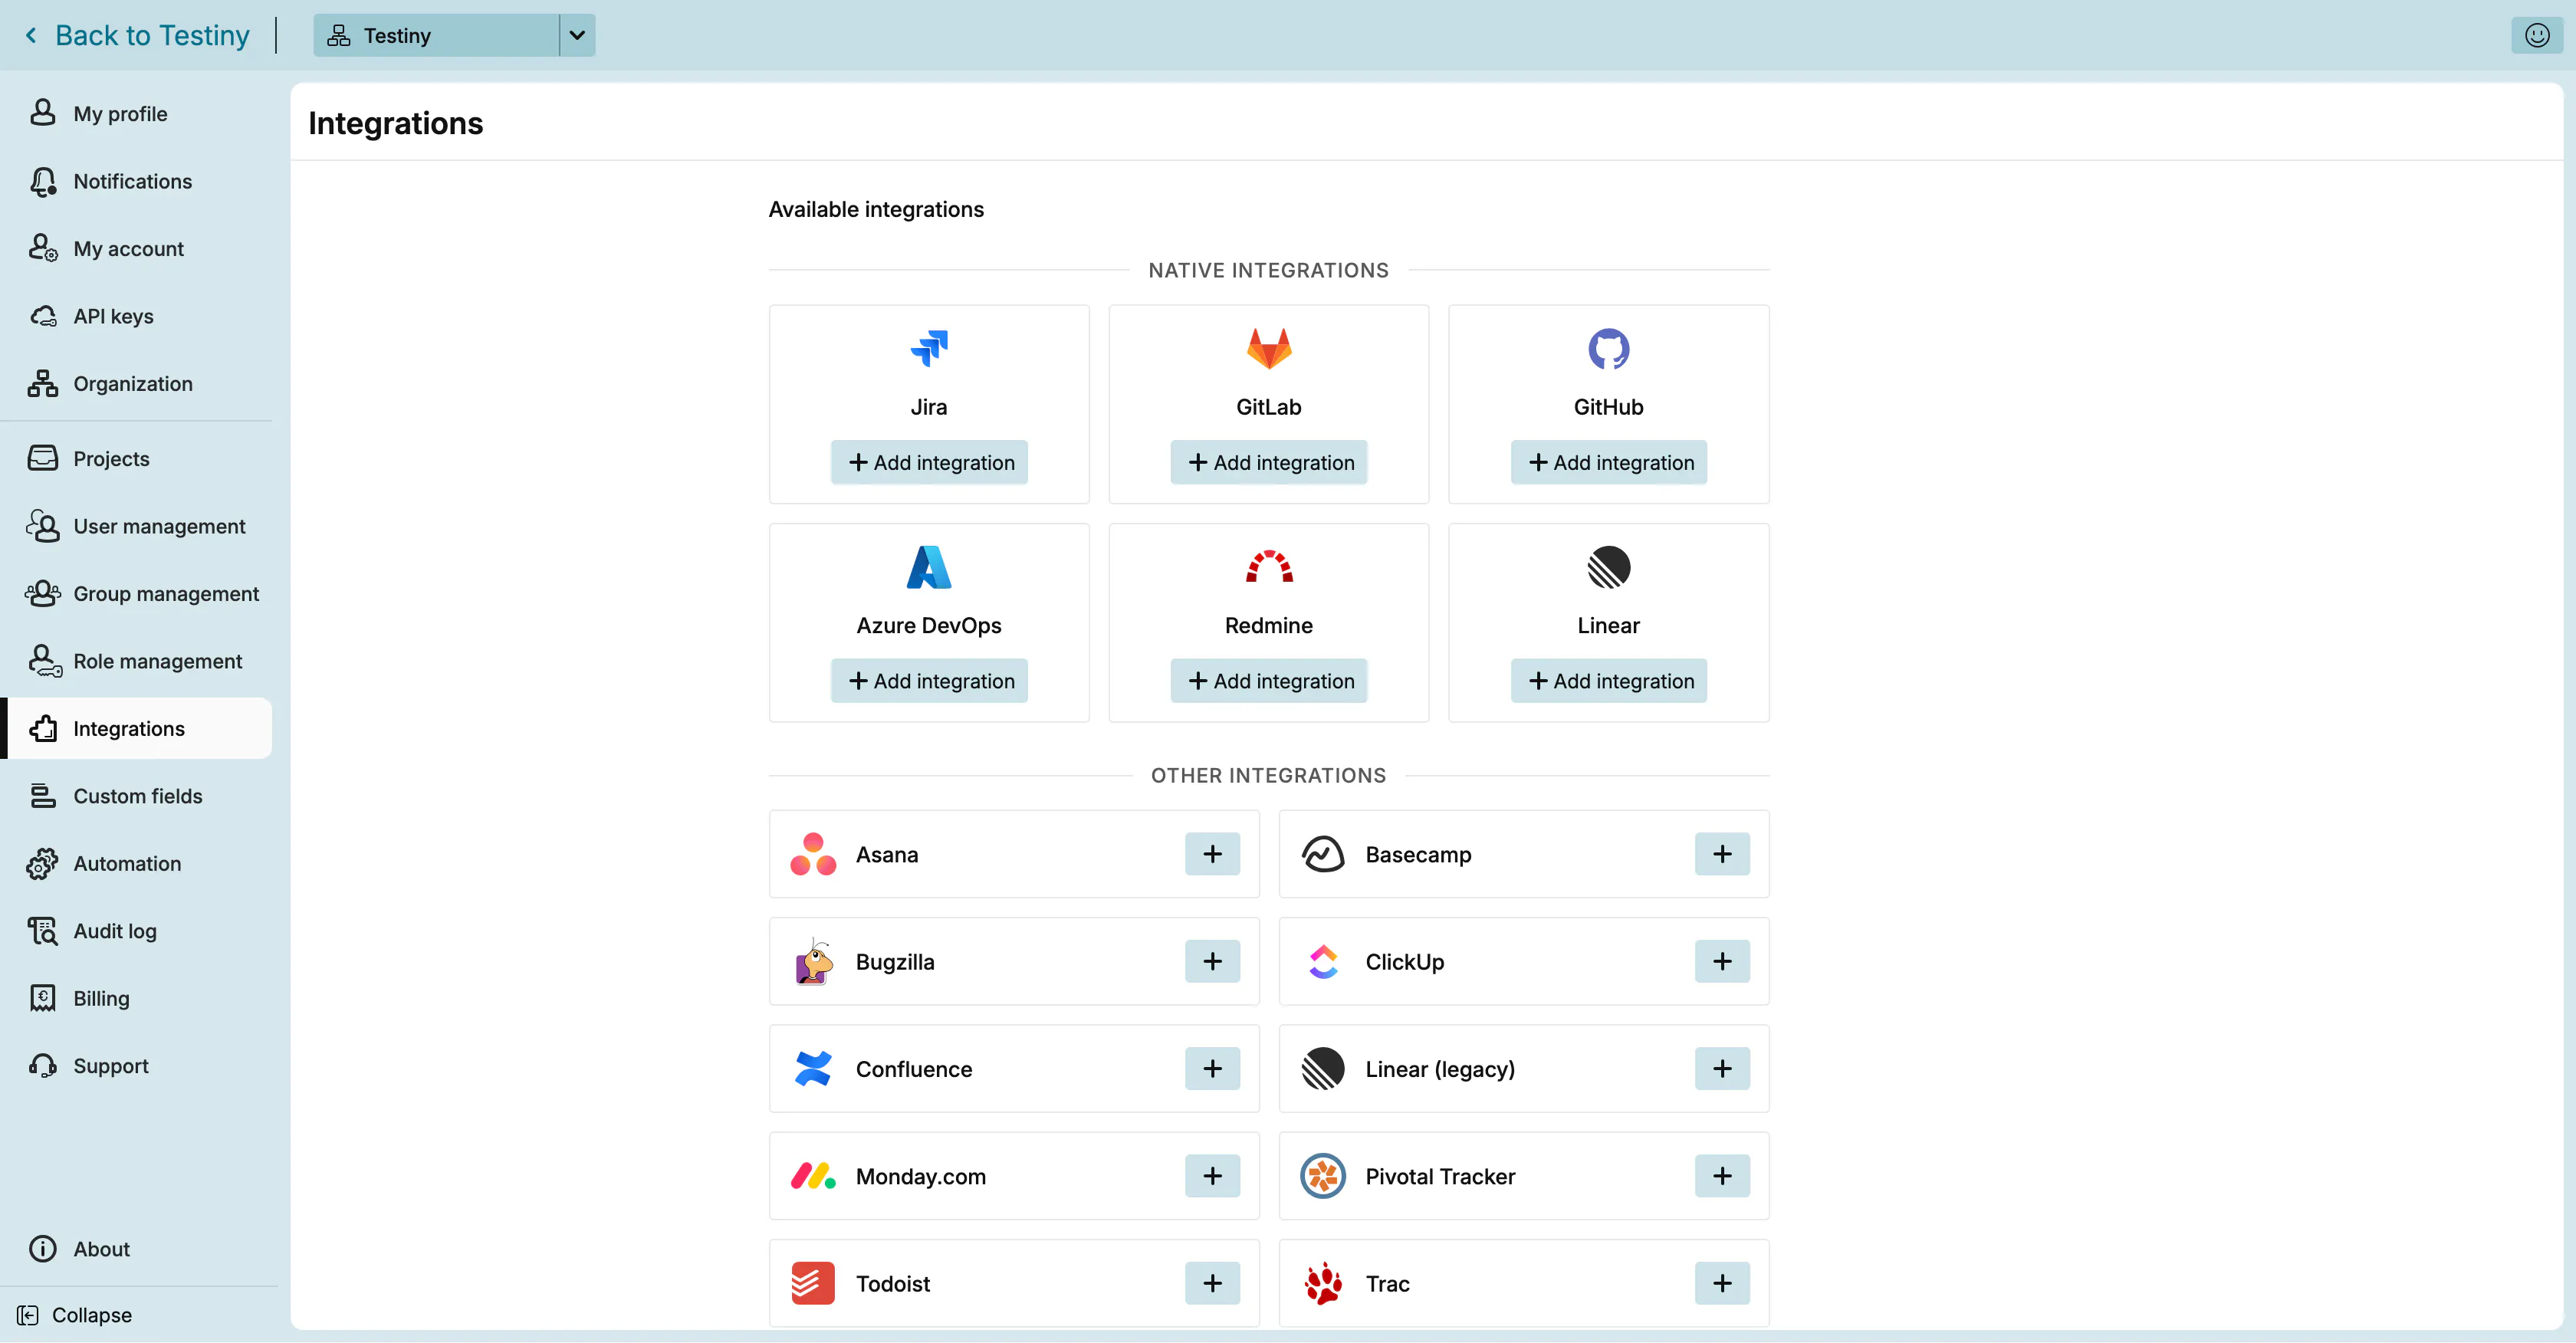Click the plus button for Bugzilla
The image size is (2576, 1343).
click(x=1212, y=961)
